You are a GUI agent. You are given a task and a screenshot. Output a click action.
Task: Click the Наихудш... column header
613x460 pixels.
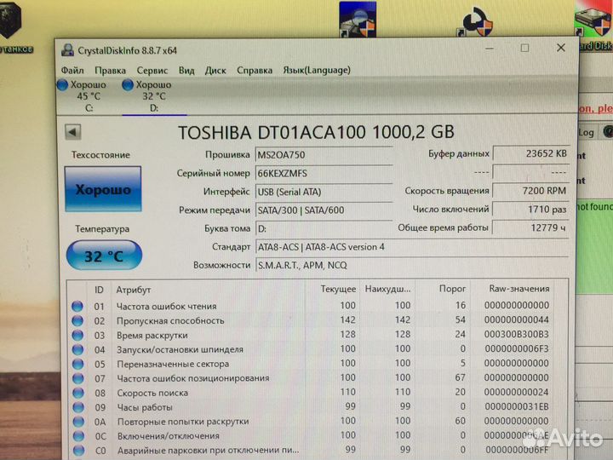(387, 289)
